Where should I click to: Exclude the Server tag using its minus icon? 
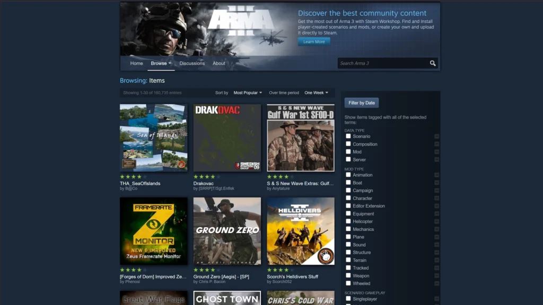click(x=437, y=159)
